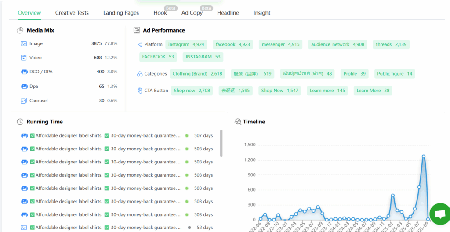This screenshot has height=232, width=450.
Task: Click the Running Time list scrollbar
Action: pos(221,143)
